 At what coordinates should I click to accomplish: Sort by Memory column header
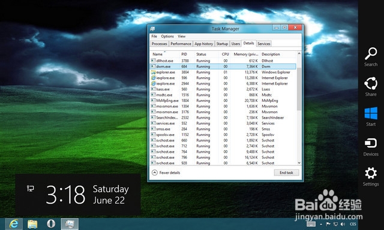pyautogui.click(x=245, y=55)
